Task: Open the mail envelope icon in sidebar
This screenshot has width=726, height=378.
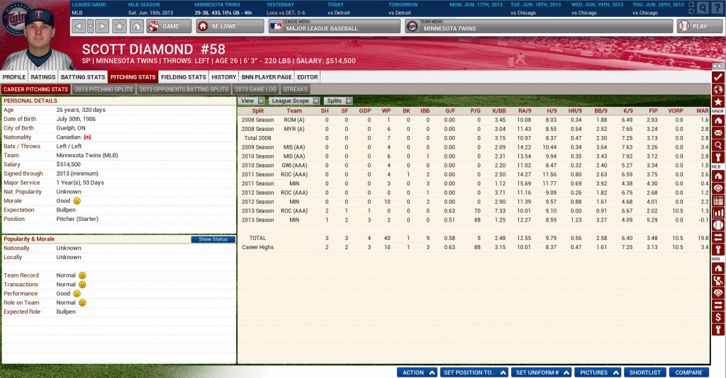Action: [x=717, y=132]
